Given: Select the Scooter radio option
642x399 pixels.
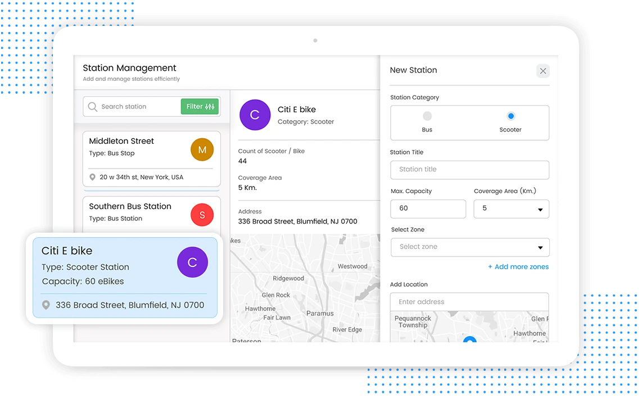Looking at the screenshot, I should pyautogui.click(x=510, y=116).
